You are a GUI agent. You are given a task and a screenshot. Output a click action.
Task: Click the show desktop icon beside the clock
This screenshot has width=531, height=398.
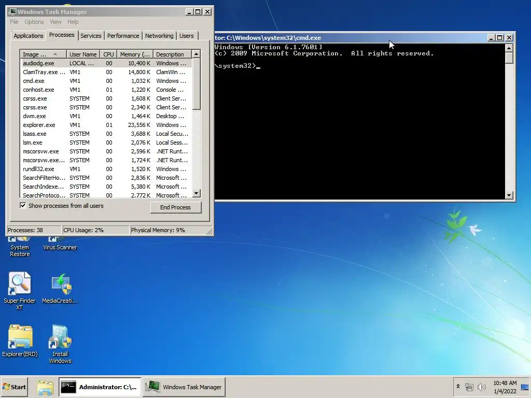tap(525, 387)
